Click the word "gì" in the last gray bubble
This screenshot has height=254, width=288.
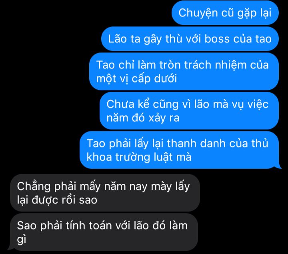22,240
